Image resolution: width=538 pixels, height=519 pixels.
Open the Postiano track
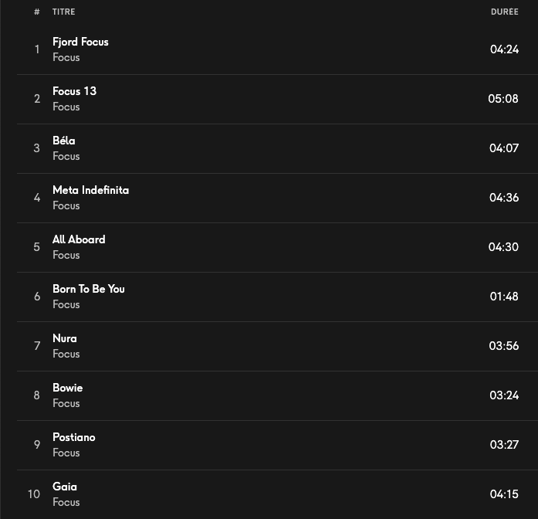pos(74,437)
